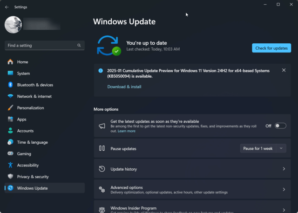Click the Time & language globe icon
Viewport: 298px width, 213px height.
tap(10, 142)
